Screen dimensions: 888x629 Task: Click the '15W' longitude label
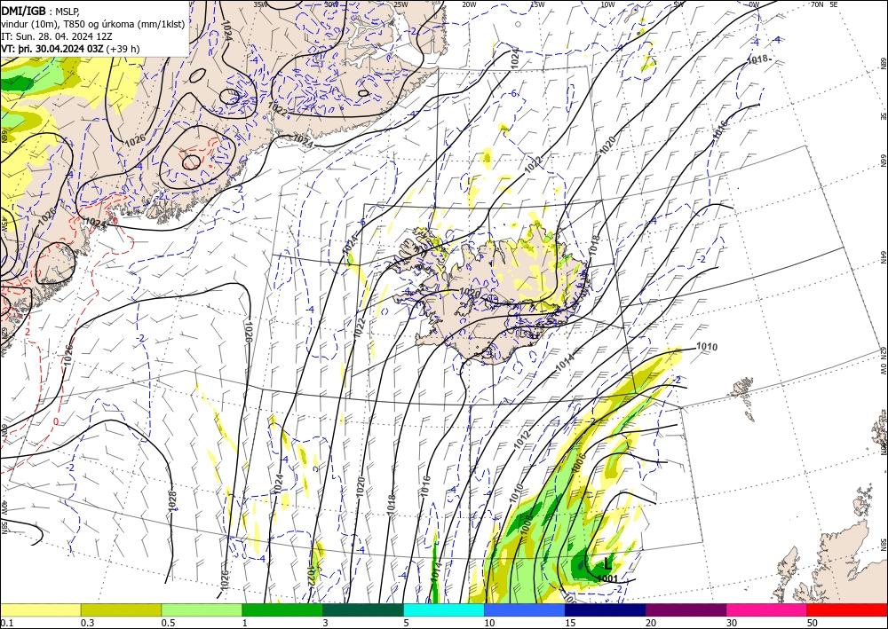tap(537, 4)
